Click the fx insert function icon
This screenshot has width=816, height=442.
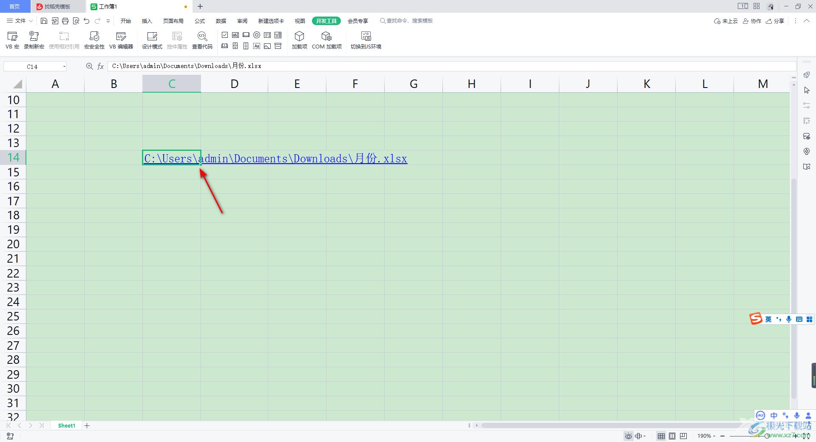pyautogui.click(x=101, y=66)
